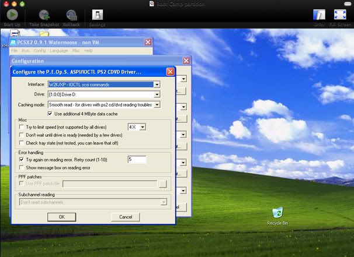Toggle Use additional 4 MByte data cache

point(50,114)
